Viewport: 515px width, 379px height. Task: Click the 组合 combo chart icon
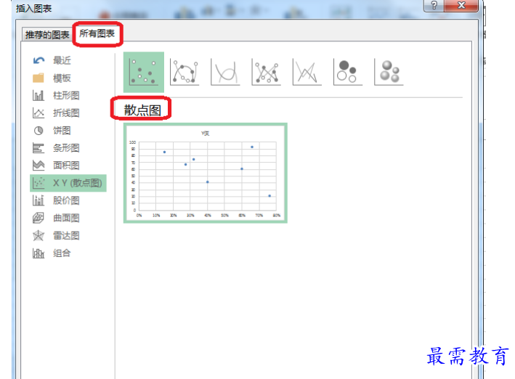38,253
